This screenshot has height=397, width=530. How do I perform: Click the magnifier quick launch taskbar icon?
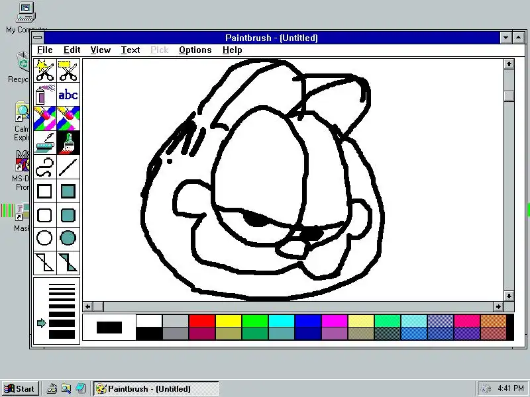pos(66,388)
